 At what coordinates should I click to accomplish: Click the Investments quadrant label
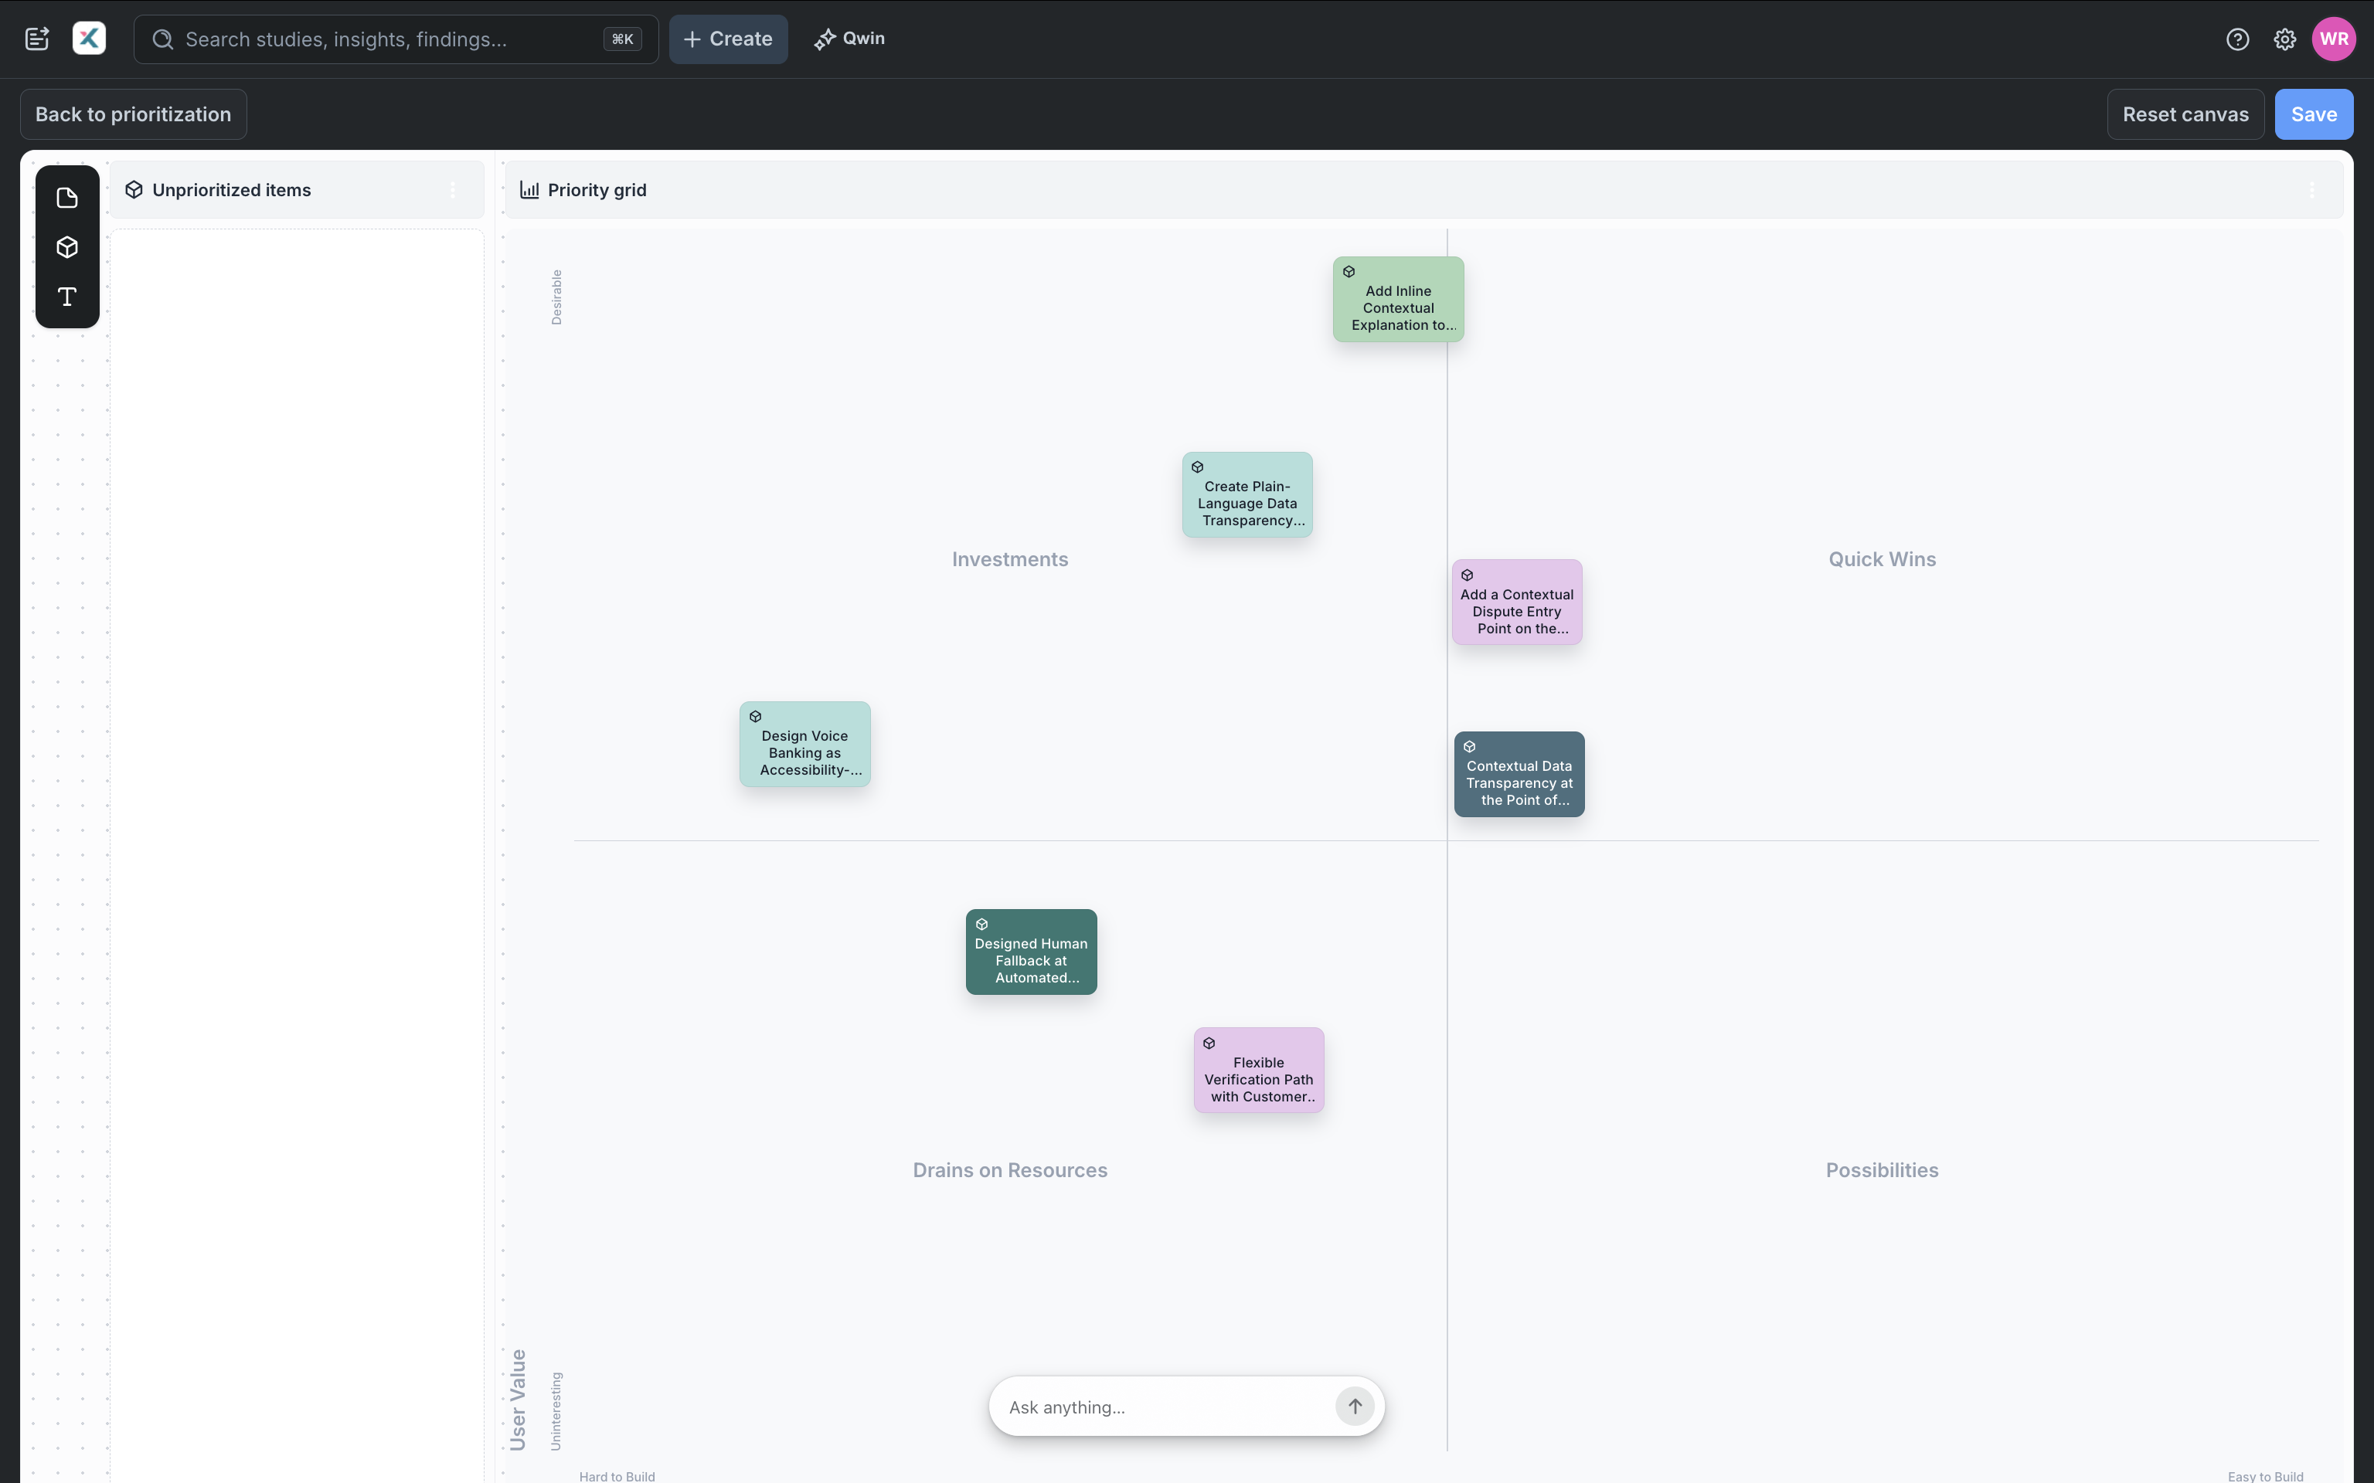point(1009,559)
